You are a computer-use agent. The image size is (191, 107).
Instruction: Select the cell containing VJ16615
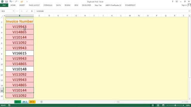pyautogui.click(x=19, y=53)
